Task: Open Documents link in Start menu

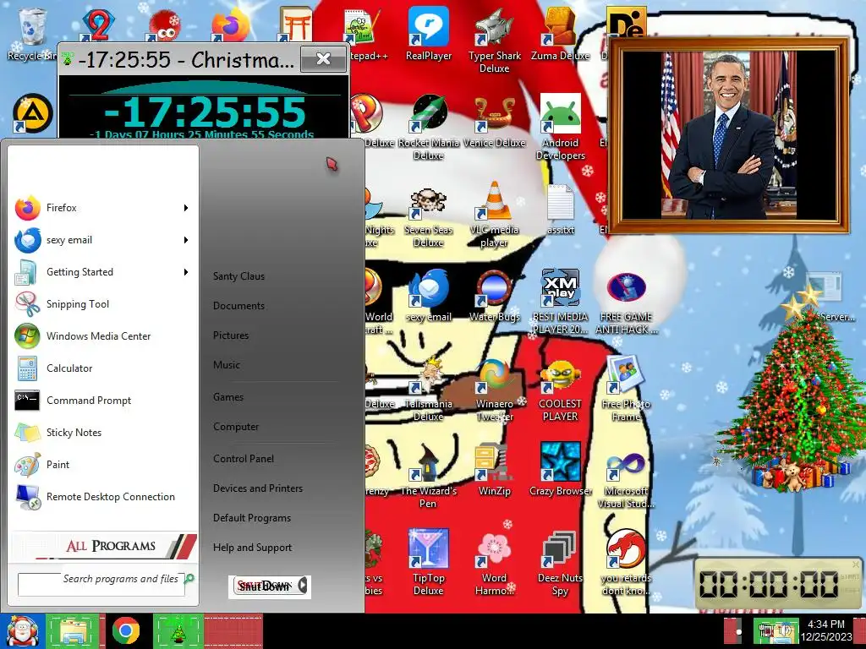Action: [x=238, y=306]
